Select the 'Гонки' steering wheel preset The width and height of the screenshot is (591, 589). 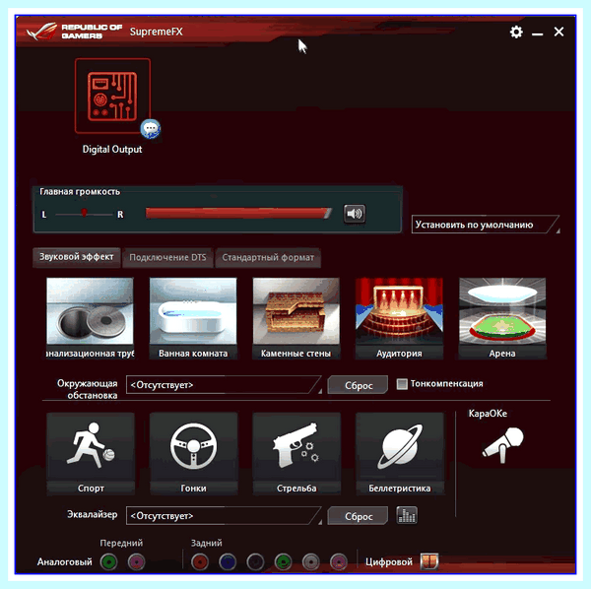(x=193, y=454)
